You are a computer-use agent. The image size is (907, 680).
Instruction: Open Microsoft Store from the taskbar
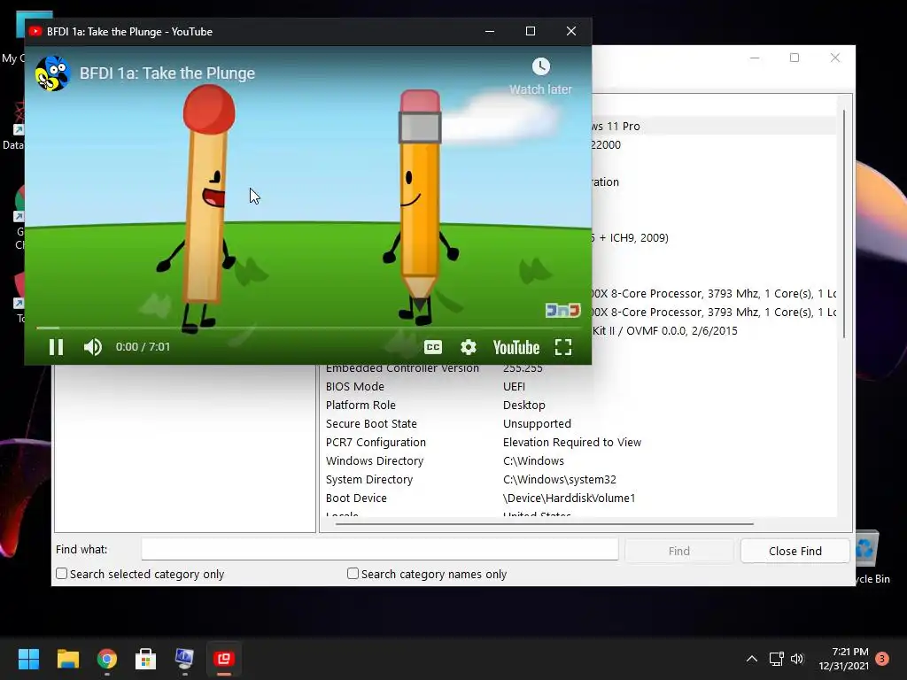point(146,659)
